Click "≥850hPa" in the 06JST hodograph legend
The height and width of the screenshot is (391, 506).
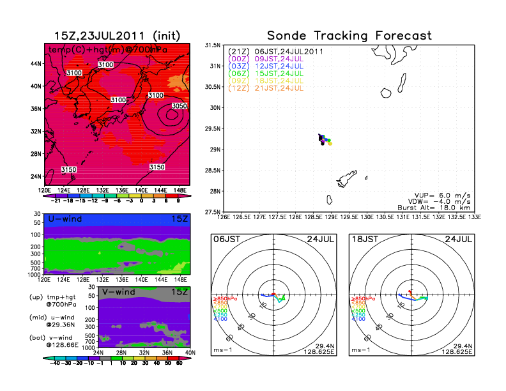click(x=225, y=299)
